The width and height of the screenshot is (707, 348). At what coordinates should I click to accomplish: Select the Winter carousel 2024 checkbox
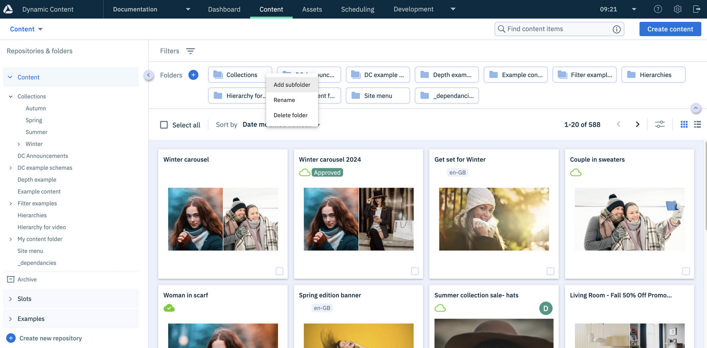click(x=415, y=271)
